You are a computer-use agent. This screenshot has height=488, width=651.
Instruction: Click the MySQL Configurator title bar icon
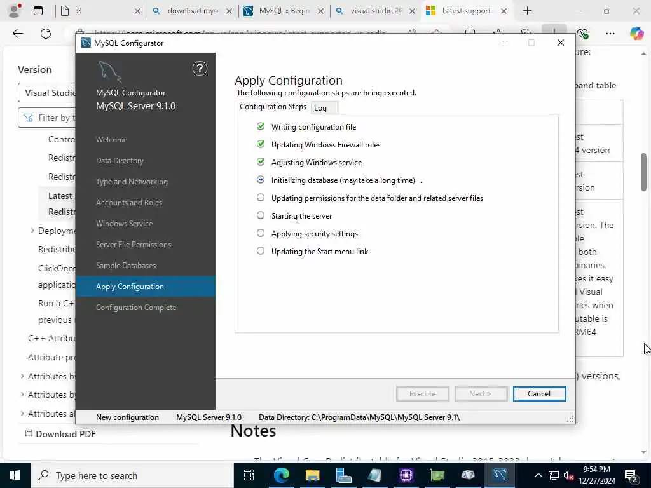pos(86,43)
